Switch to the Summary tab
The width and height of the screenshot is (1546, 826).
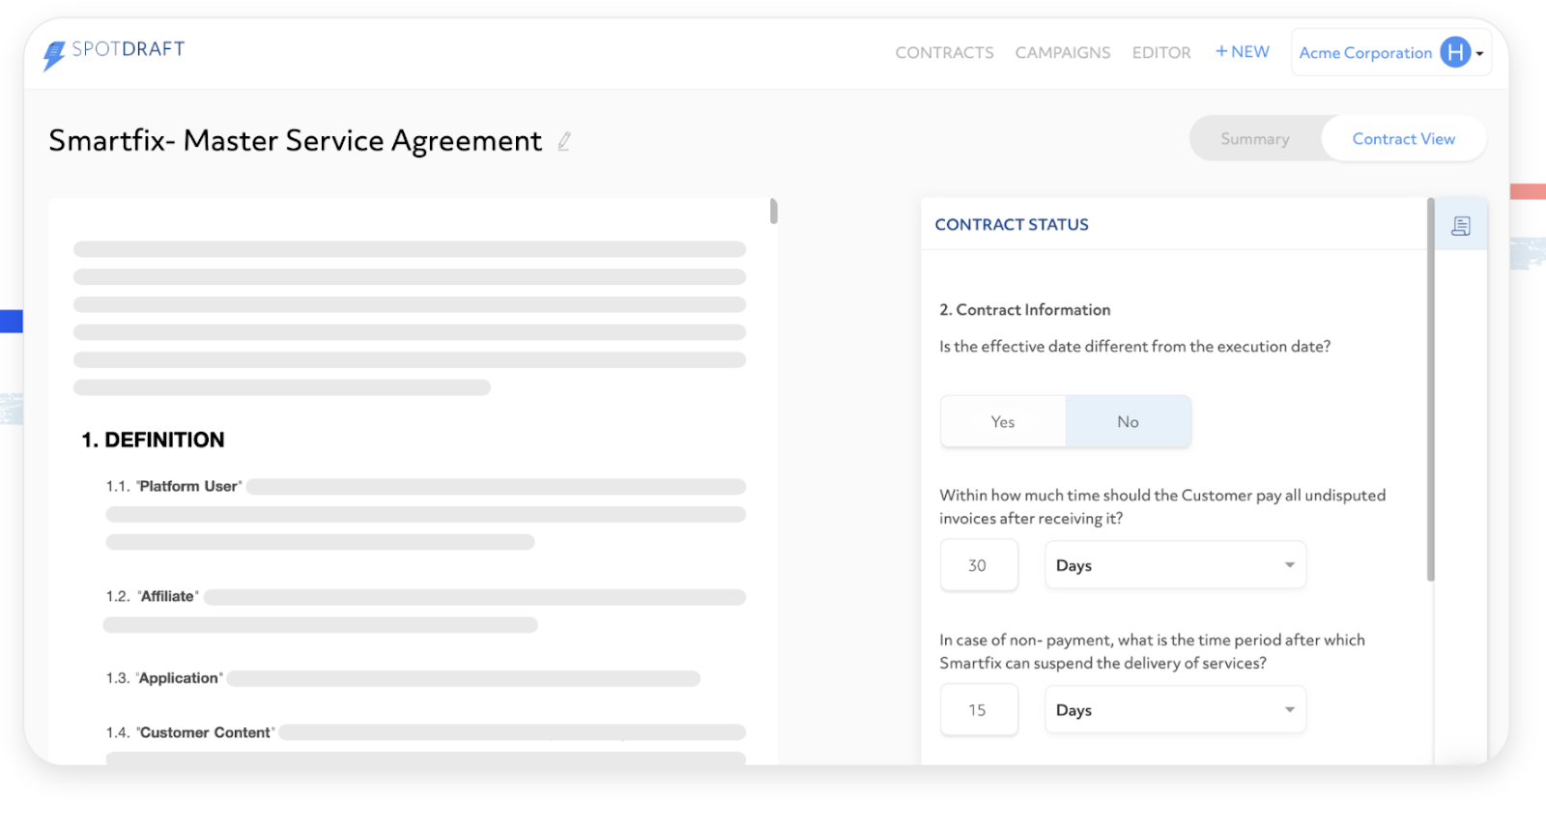tap(1255, 139)
